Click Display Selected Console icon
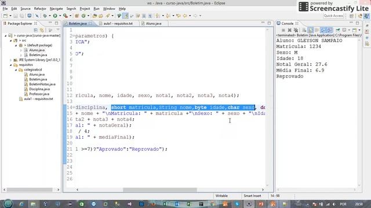 (344, 30)
